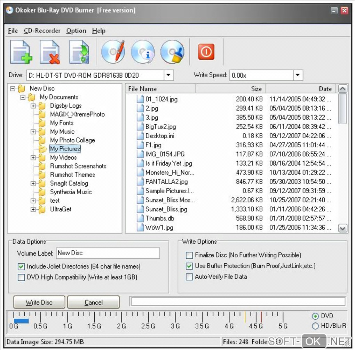Open the Drive dropdown arrow
Viewport: 355px width, 350px height.
point(168,75)
